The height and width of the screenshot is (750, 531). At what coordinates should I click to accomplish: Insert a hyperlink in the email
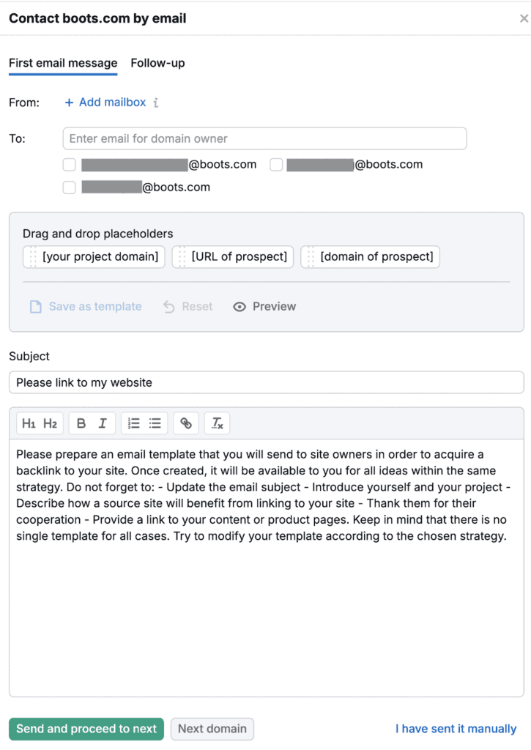click(186, 423)
